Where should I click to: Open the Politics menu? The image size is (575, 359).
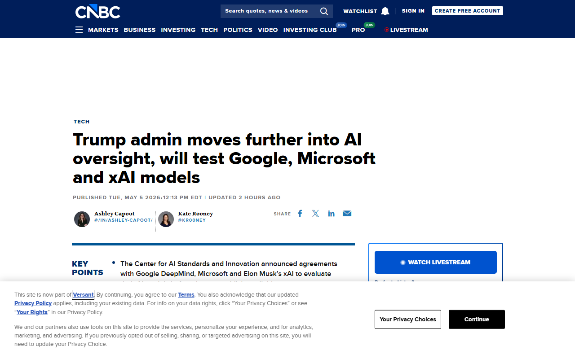pyautogui.click(x=238, y=30)
